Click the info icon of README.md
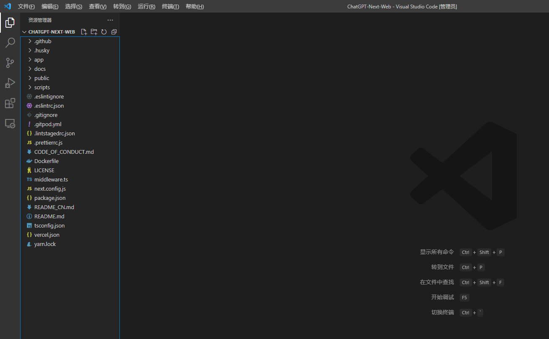Viewport: 549px width, 339px height. tap(29, 216)
